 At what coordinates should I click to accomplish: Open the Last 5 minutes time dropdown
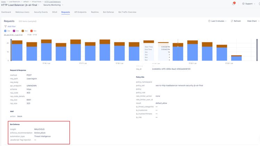coord(219,21)
